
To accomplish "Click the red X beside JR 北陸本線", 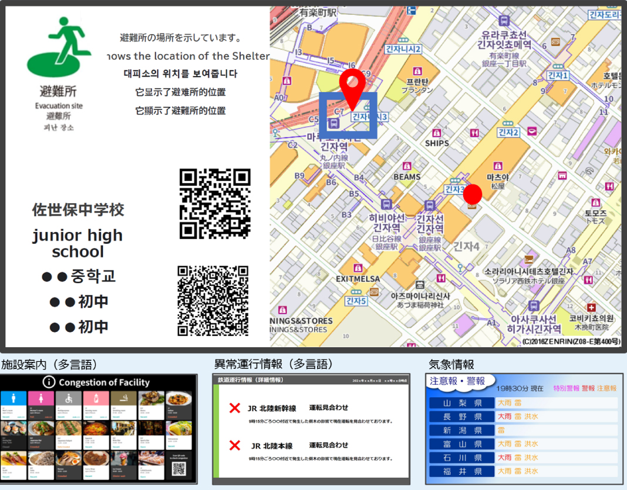I will (235, 445).
